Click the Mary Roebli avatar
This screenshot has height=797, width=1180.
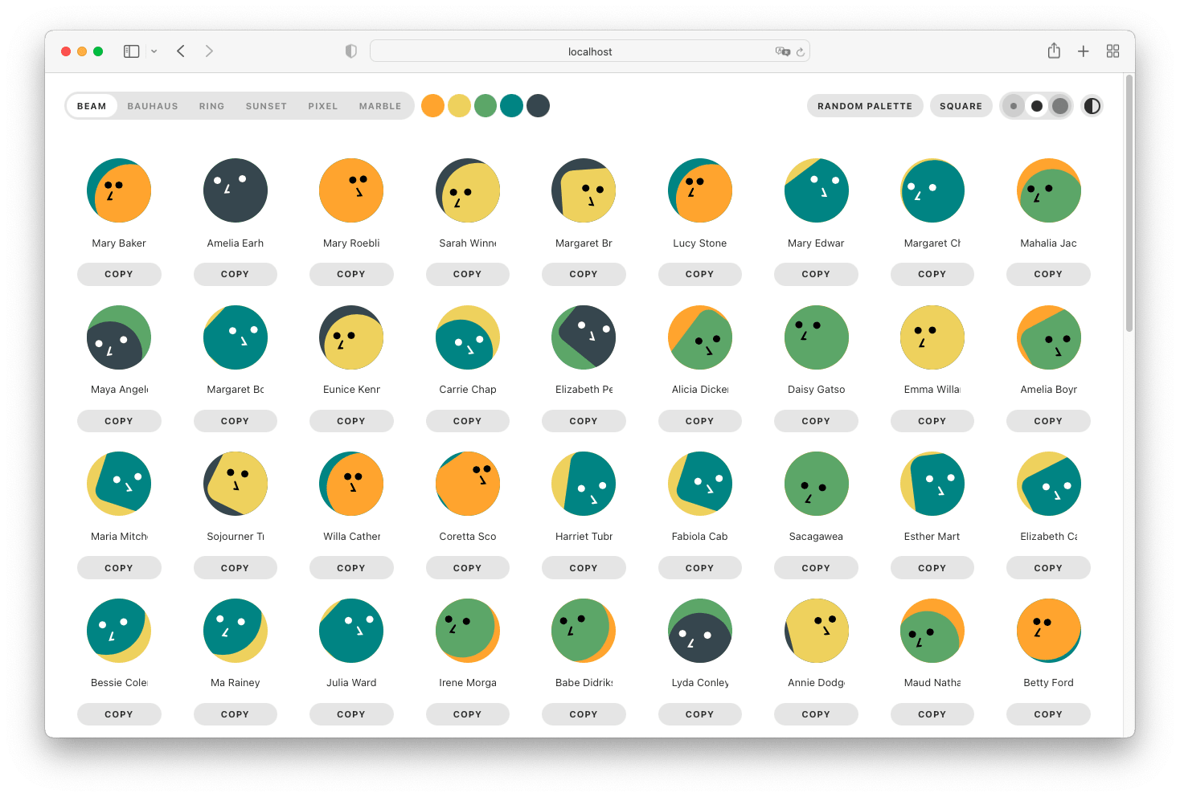[x=351, y=190]
